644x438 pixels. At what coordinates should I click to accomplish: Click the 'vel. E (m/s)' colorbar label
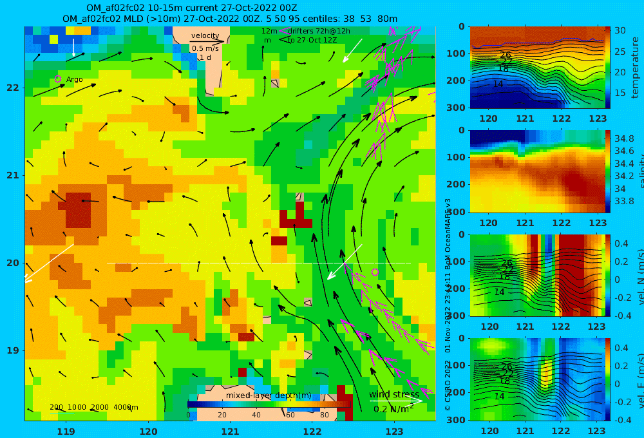click(x=640, y=381)
